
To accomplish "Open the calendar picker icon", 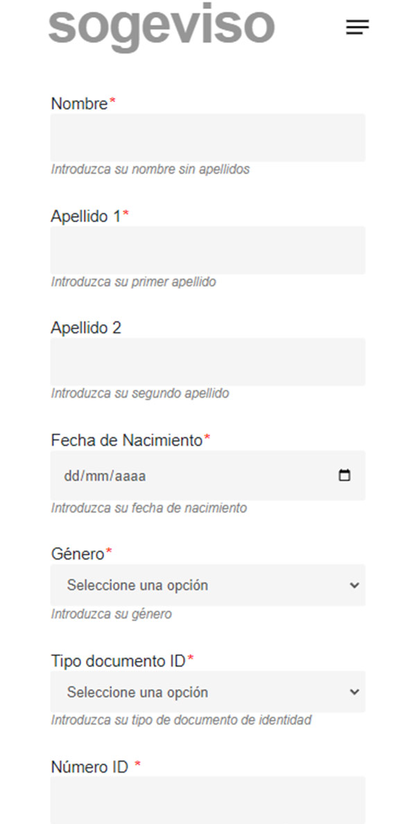I will pos(344,476).
